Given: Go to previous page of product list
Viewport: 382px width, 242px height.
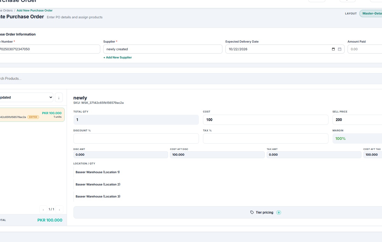Looking at the screenshot, I should click(x=43, y=209).
